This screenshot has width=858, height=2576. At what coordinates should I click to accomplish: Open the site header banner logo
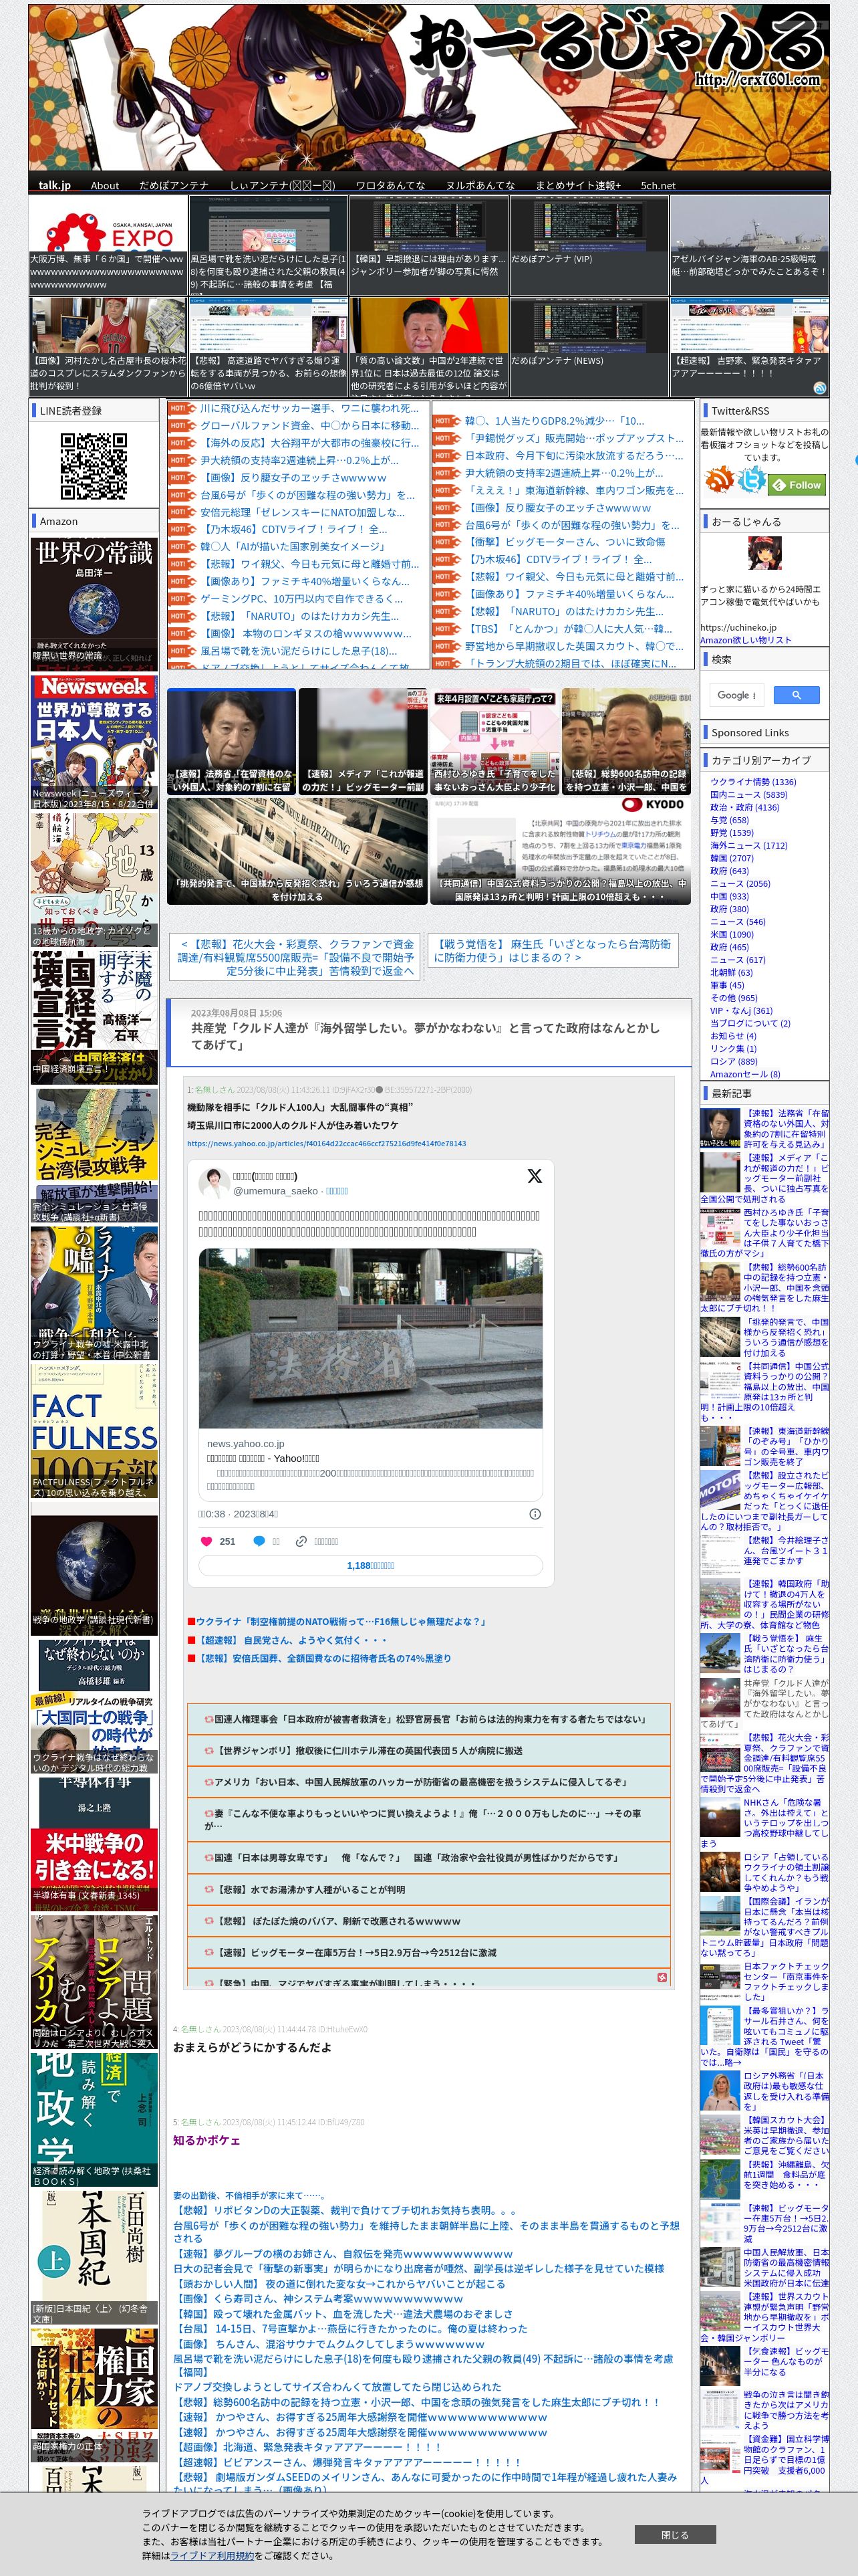click(x=428, y=88)
